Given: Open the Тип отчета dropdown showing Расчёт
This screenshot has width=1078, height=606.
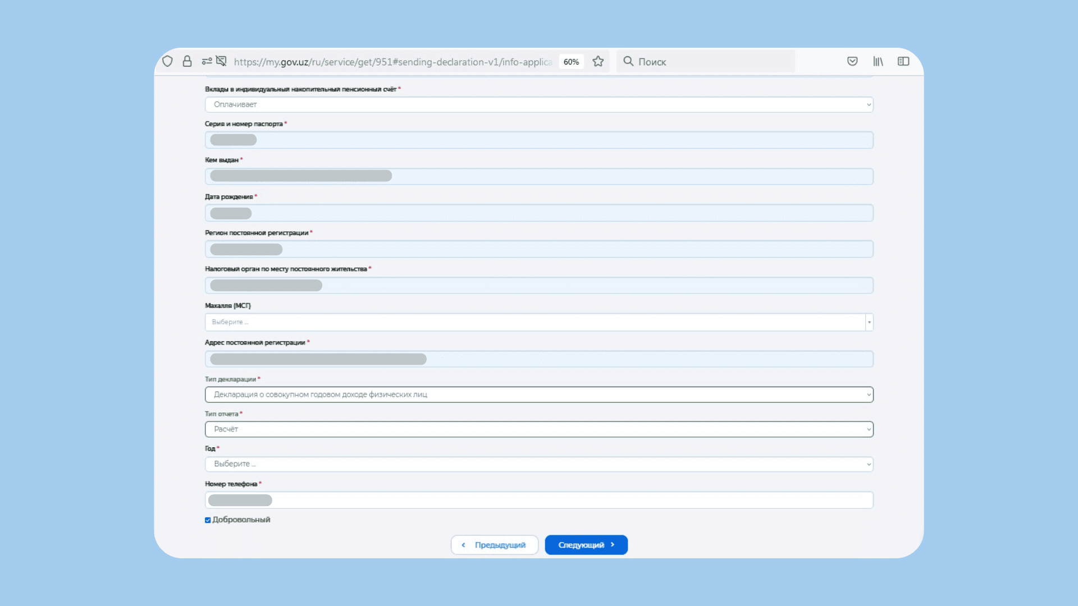Looking at the screenshot, I should click(x=538, y=429).
